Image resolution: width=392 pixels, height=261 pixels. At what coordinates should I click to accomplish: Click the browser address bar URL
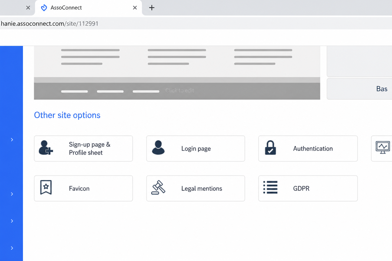pos(50,23)
